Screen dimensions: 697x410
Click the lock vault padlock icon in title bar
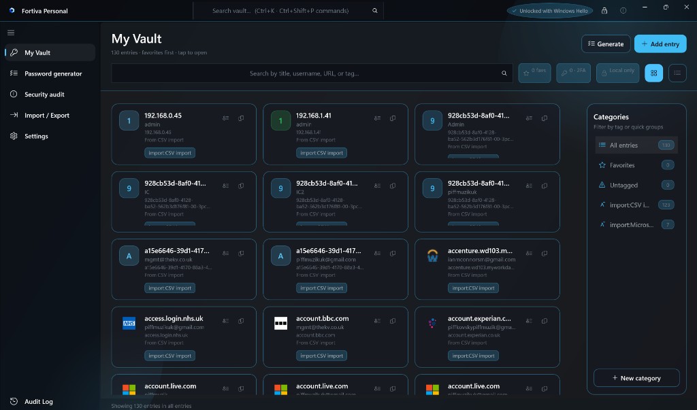click(x=604, y=11)
